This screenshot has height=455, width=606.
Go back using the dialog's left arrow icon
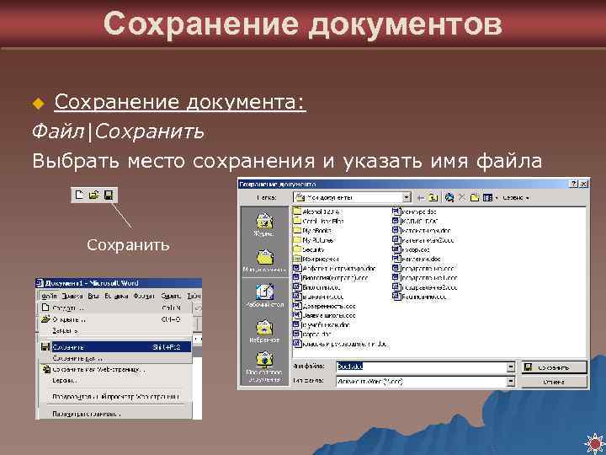point(421,198)
